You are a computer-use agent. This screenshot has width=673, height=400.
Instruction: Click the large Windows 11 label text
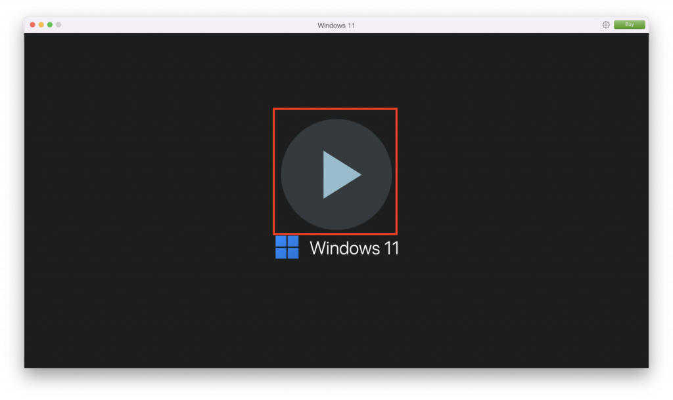pos(354,249)
